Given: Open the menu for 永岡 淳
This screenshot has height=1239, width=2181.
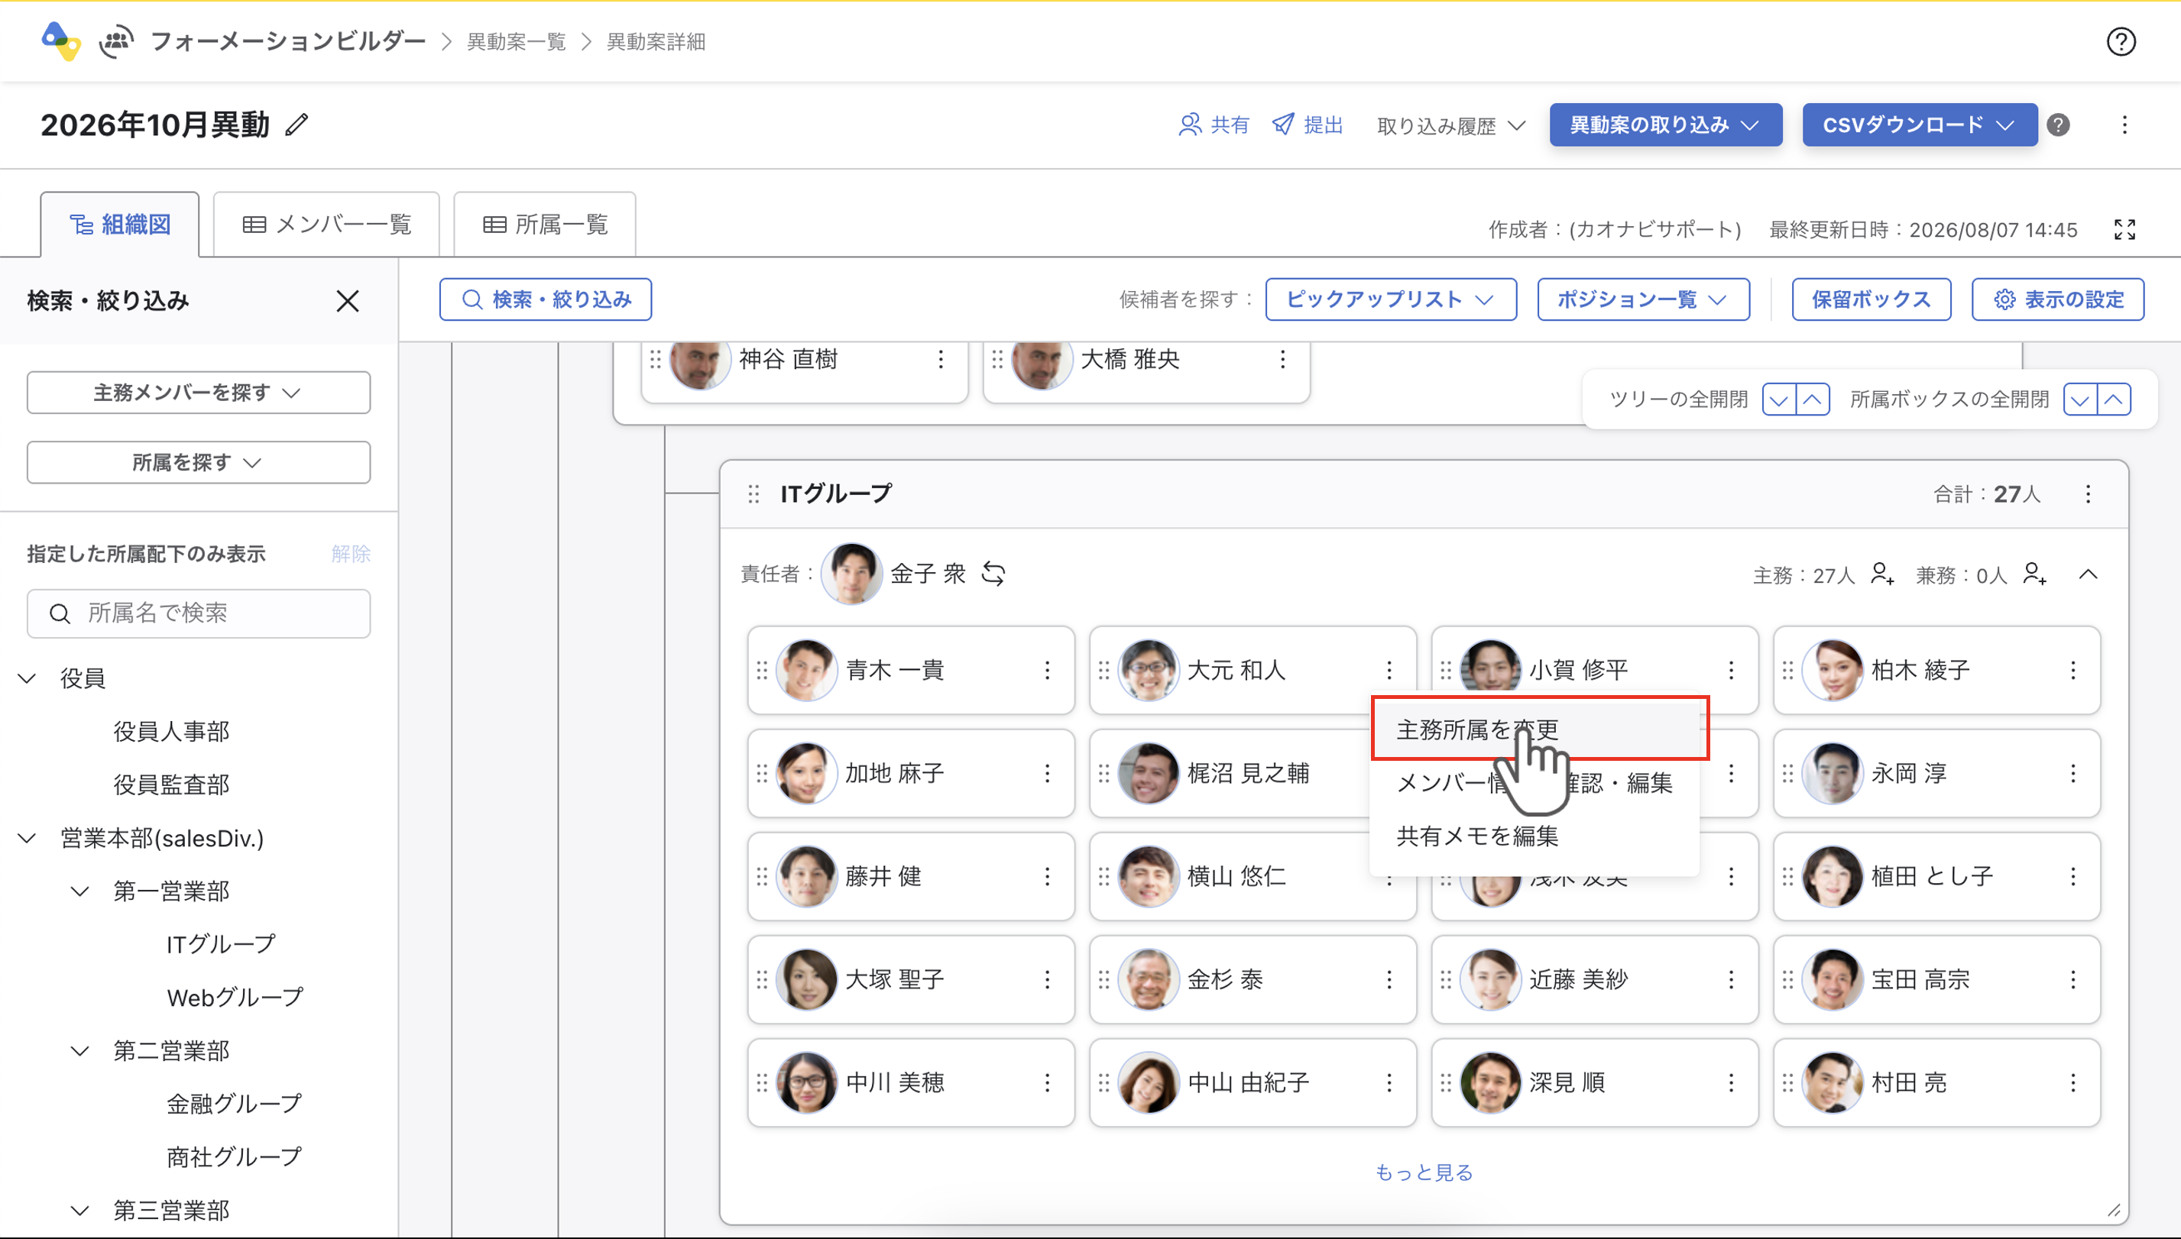Looking at the screenshot, I should point(2072,774).
